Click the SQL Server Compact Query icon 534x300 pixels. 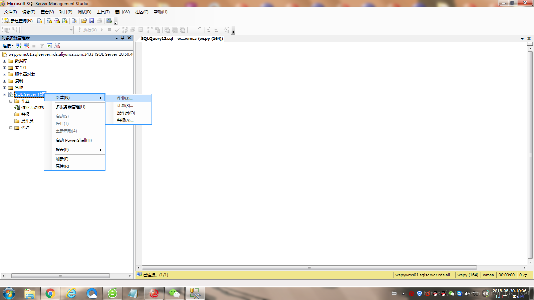point(74,21)
